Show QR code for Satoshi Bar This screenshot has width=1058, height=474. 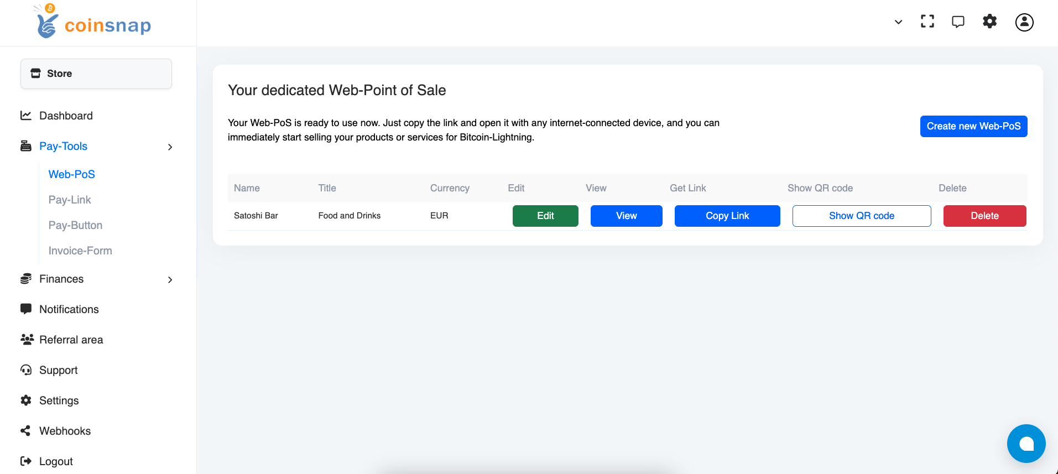861,216
